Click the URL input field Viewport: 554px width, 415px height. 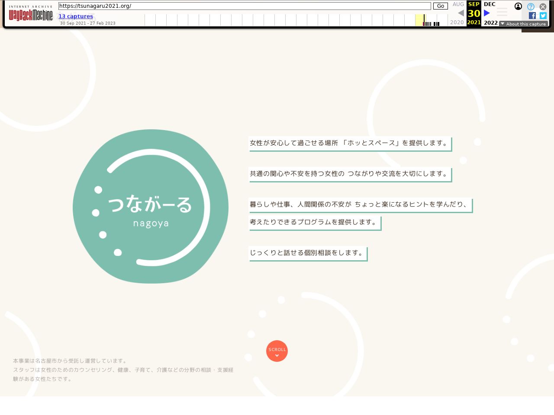click(x=245, y=6)
